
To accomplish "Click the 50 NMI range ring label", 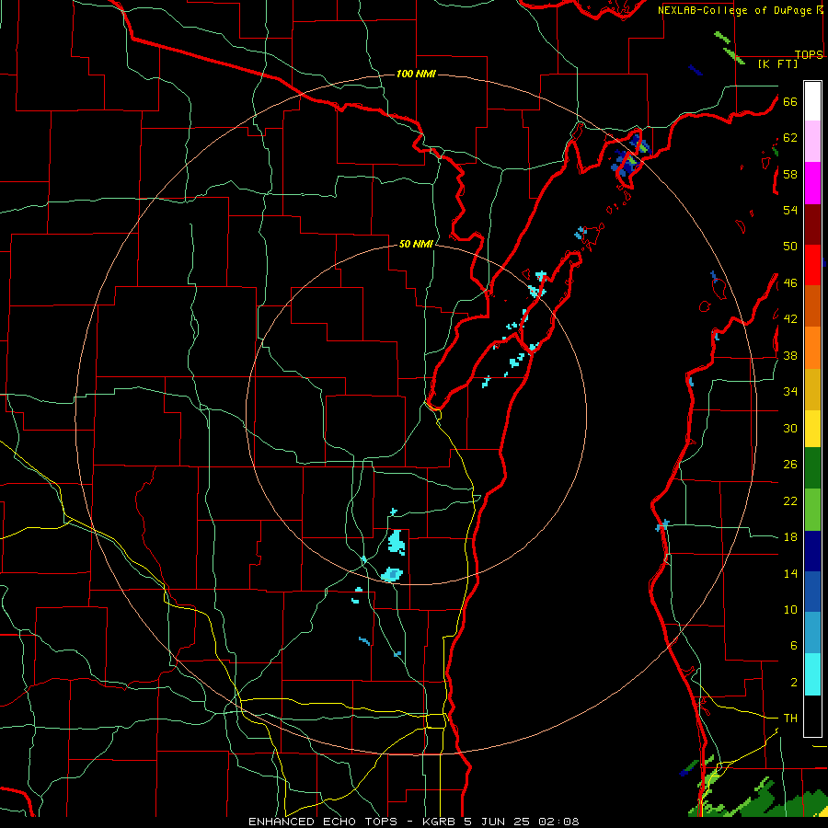I will 416,244.
